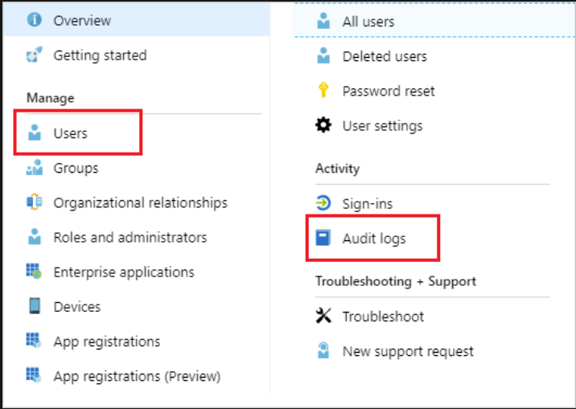Open New support request
Viewport: 576px width, 409px height.
pyautogui.click(x=408, y=351)
